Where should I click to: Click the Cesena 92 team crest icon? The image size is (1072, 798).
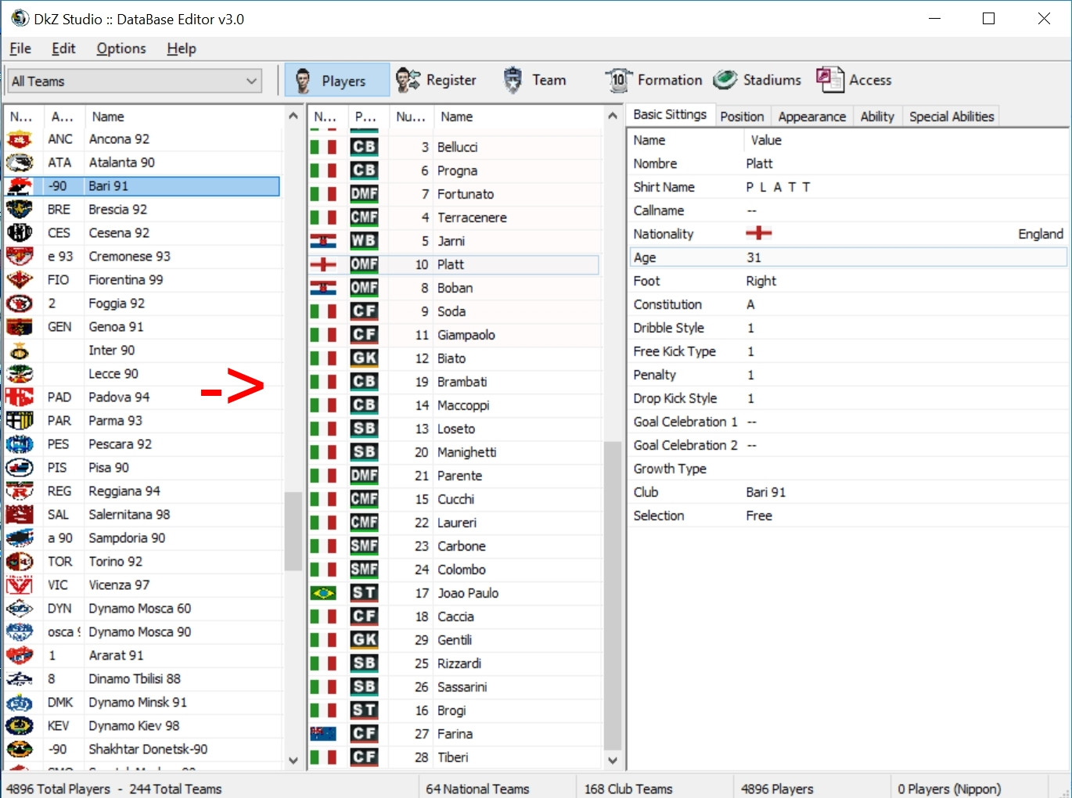[20, 233]
